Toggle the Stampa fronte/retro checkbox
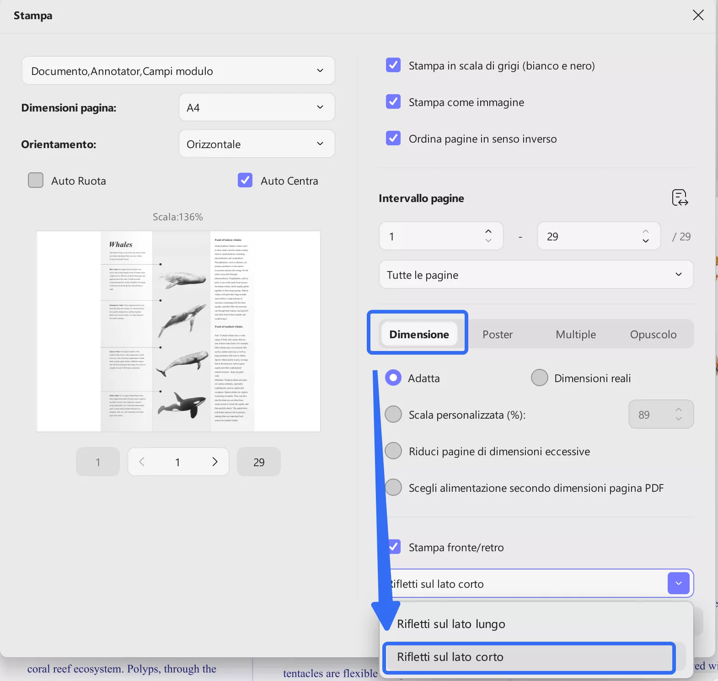Image resolution: width=718 pixels, height=681 pixels. [x=394, y=547]
